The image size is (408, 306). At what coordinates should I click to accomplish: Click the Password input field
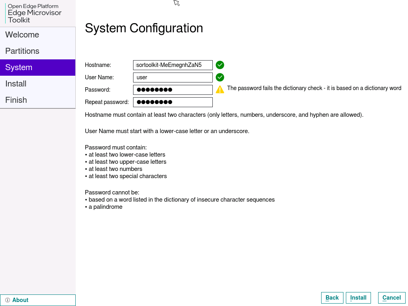173,90
